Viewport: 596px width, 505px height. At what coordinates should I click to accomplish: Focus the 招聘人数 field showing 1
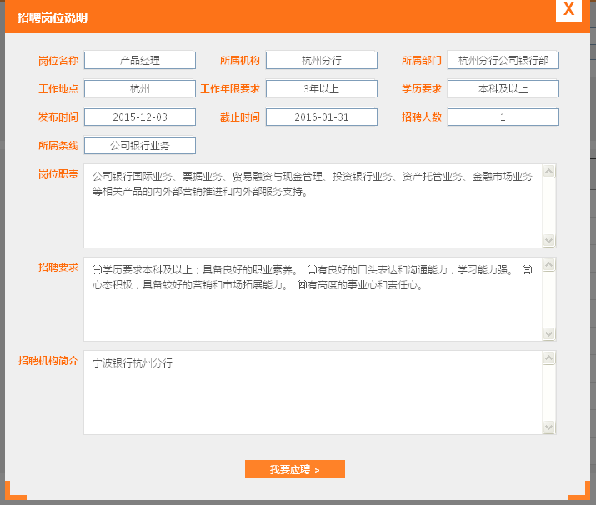[x=503, y=117]
